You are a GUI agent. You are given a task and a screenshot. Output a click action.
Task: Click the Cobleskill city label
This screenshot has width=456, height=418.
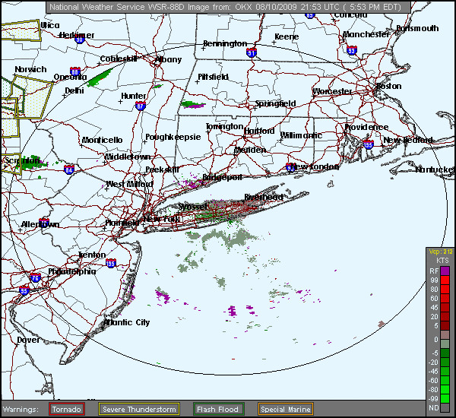(x=119, y=59)
